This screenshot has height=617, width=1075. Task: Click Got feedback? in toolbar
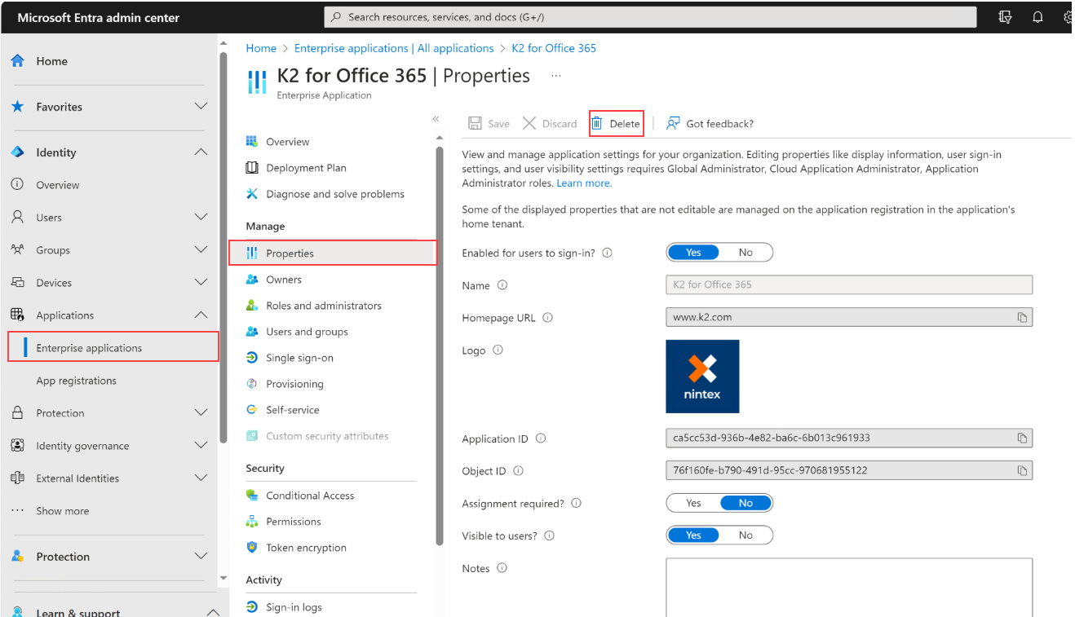(x=710, y=124)
